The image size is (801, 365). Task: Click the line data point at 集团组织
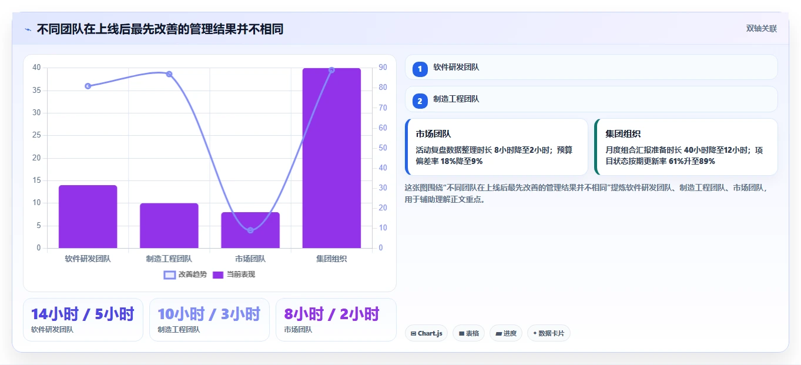[x=331, y=70]
